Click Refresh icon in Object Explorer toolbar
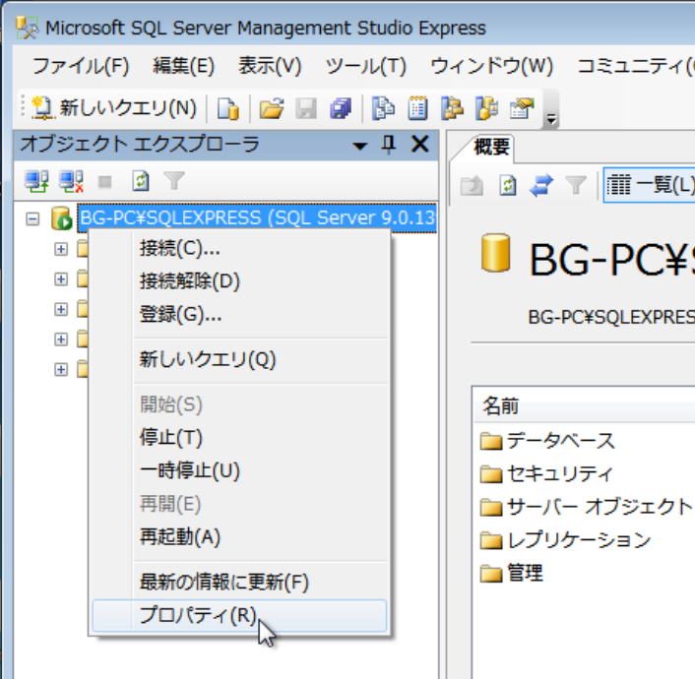695x679 pixels. coord(141,182)
